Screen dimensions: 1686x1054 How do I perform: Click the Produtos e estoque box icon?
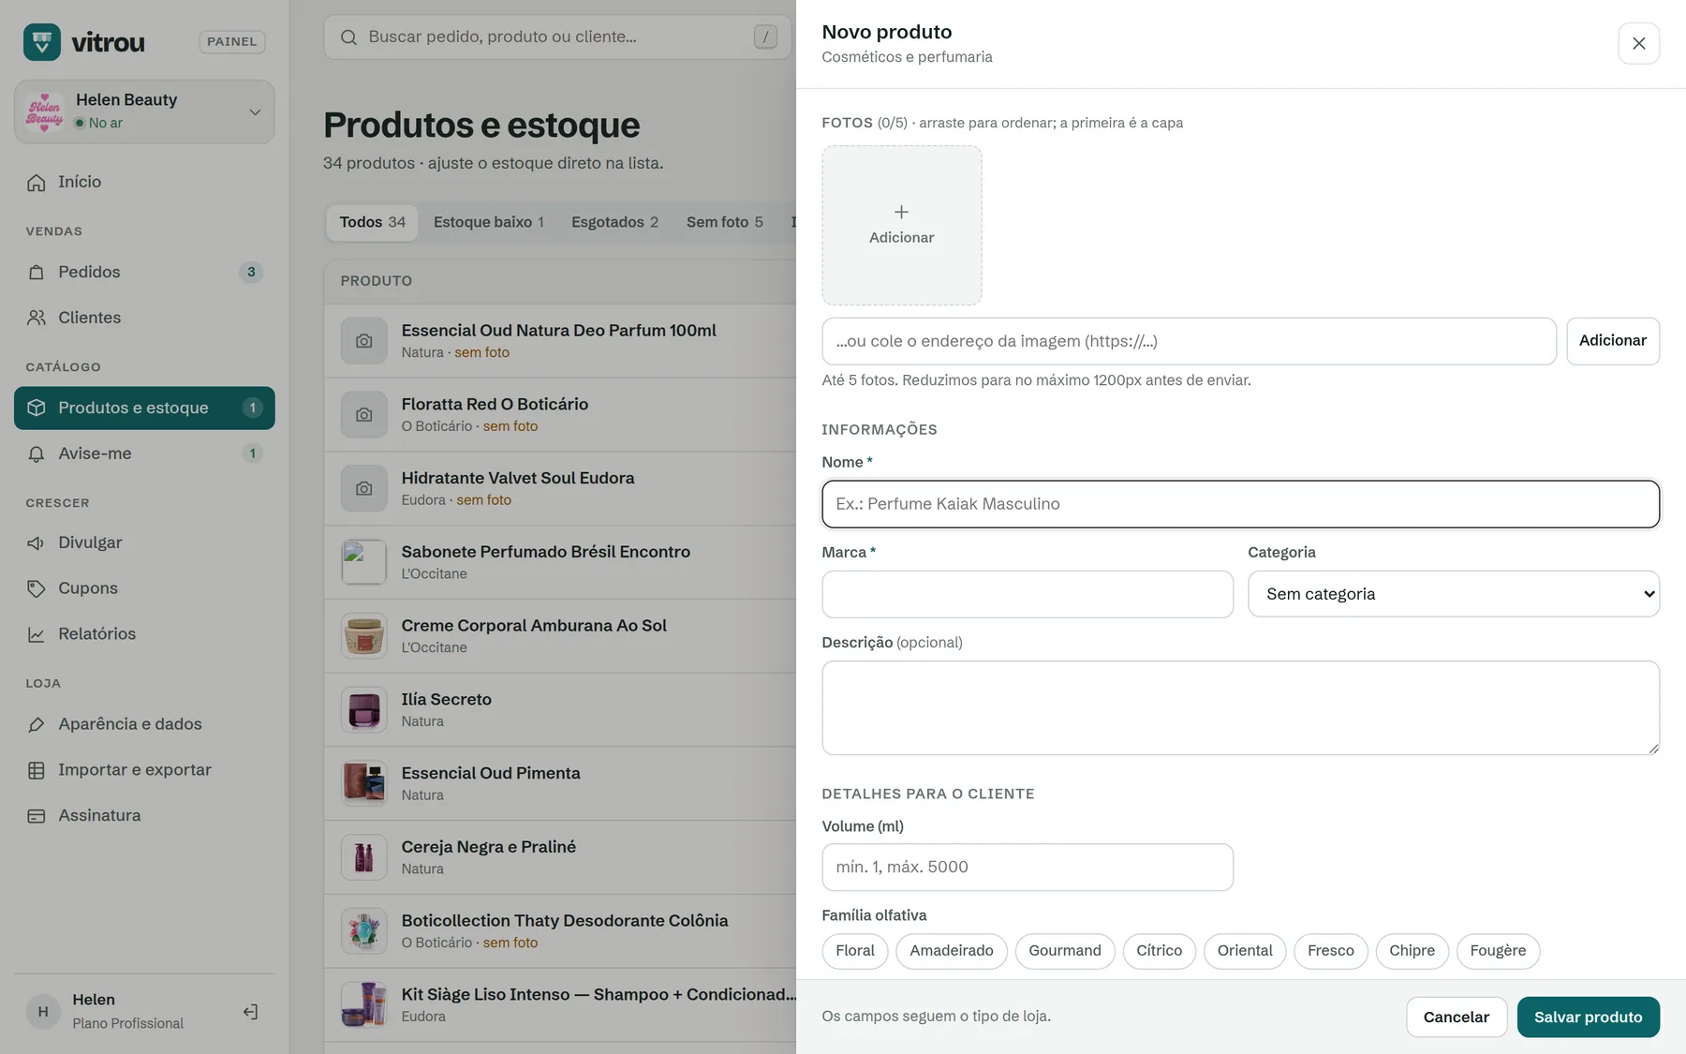(37, 408)
